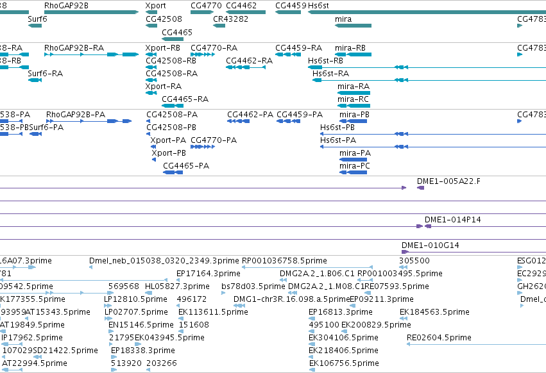The height and width of the screenshot is (373, 546).
Task: Click the CG4462-RA transcript label
Action: (x=250, y=60)
